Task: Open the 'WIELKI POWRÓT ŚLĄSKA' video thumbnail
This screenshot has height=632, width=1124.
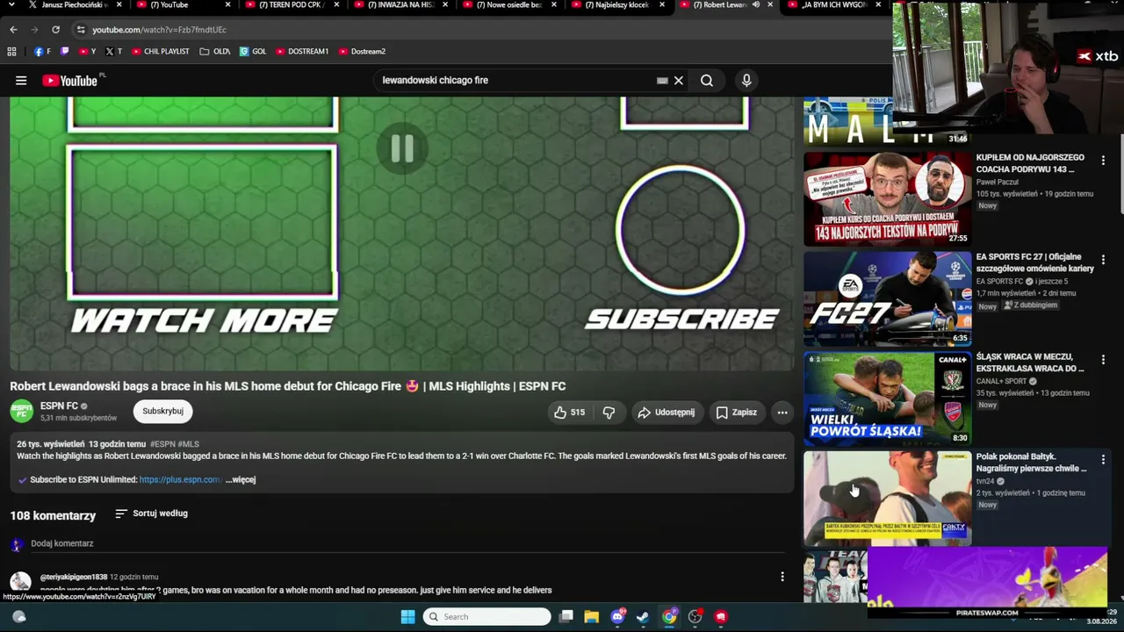Action: point(888,399)
